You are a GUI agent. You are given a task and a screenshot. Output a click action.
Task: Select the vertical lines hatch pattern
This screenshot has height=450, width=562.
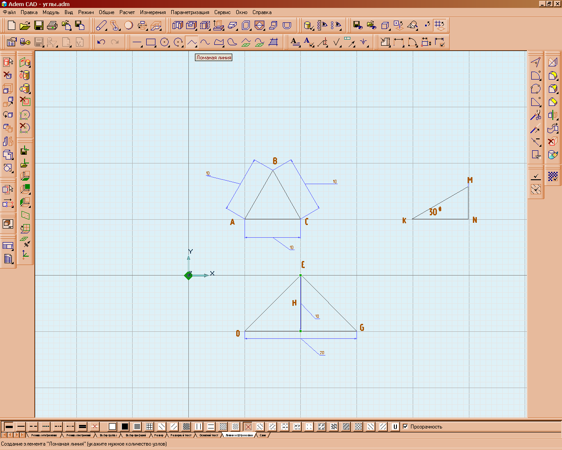point(199,426)
